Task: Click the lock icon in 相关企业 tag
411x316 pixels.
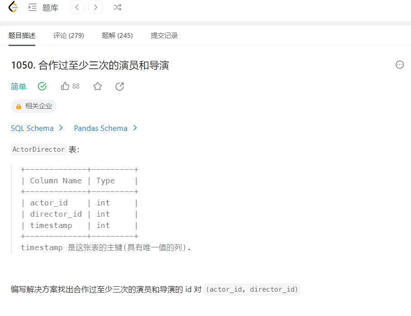Action: [19, 107]
